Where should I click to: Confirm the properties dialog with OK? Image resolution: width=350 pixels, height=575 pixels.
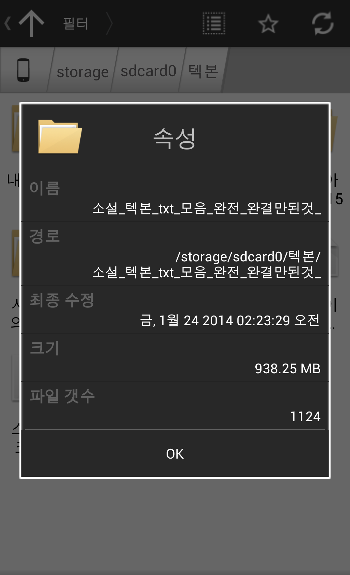[175, 454]
